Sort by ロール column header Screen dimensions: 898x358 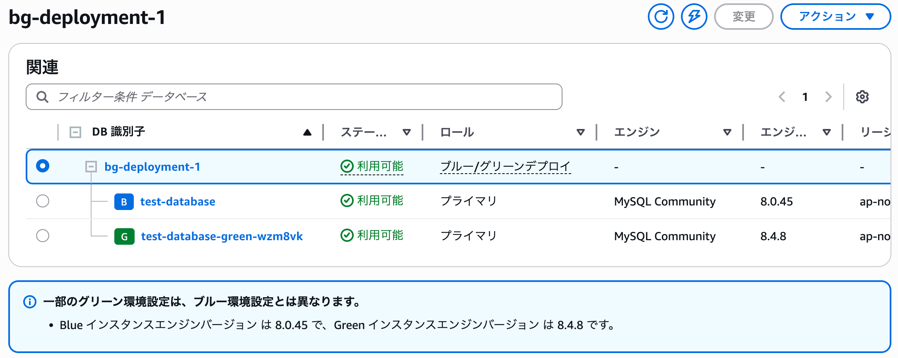[x=457, y=132]
